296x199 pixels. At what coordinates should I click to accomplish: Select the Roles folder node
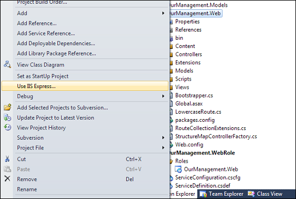(x=182, y=161)
